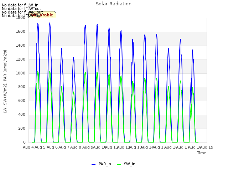The height and width of the screenshot is (171, 228).
Task: Click the green SW_in peak on Aug 4
Action: 38,72
